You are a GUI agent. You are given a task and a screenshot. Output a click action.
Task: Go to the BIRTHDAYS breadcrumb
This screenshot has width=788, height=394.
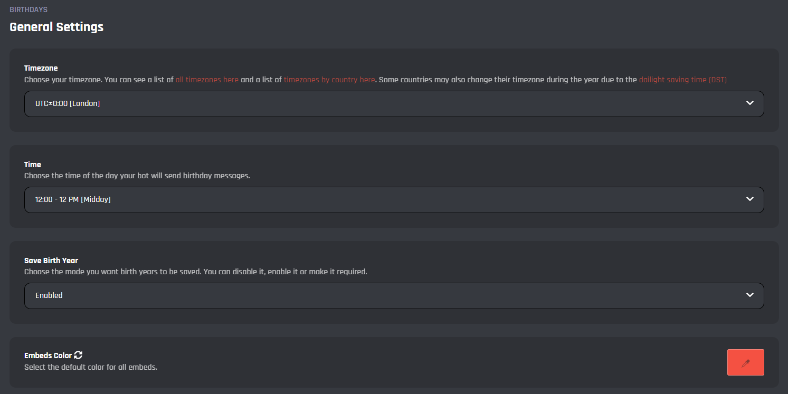[29, 10]
